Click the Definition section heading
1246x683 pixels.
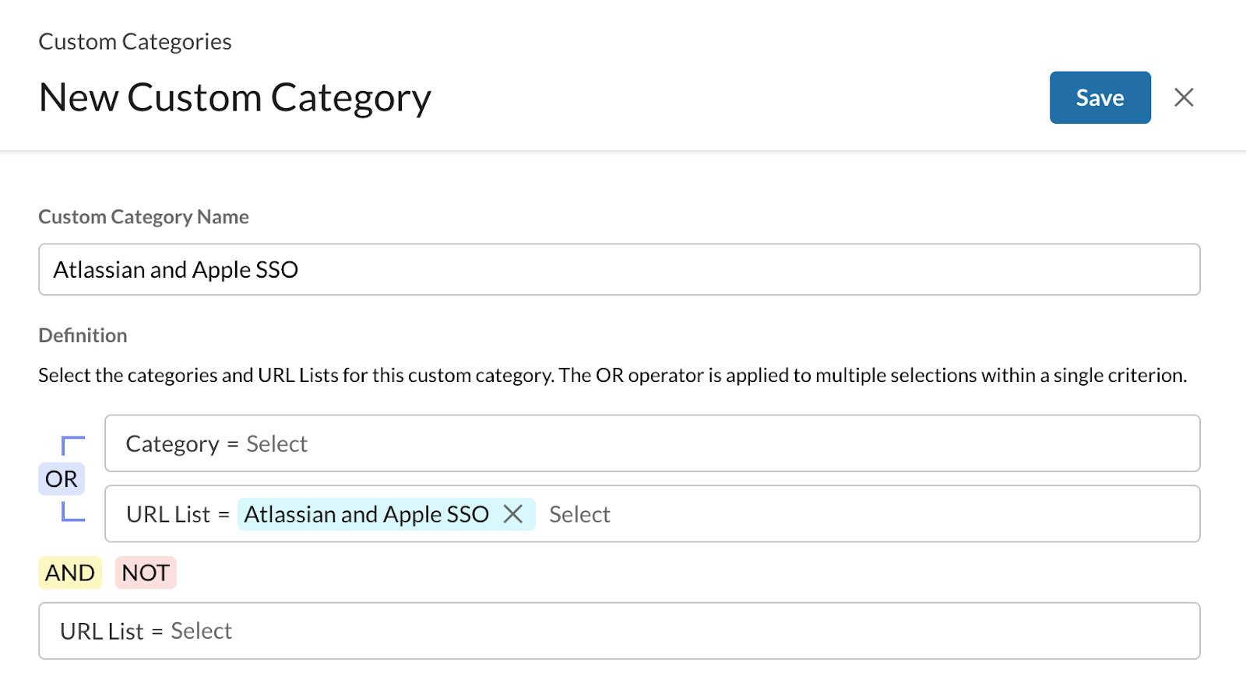pyautogui.click(x=83, y=335)
